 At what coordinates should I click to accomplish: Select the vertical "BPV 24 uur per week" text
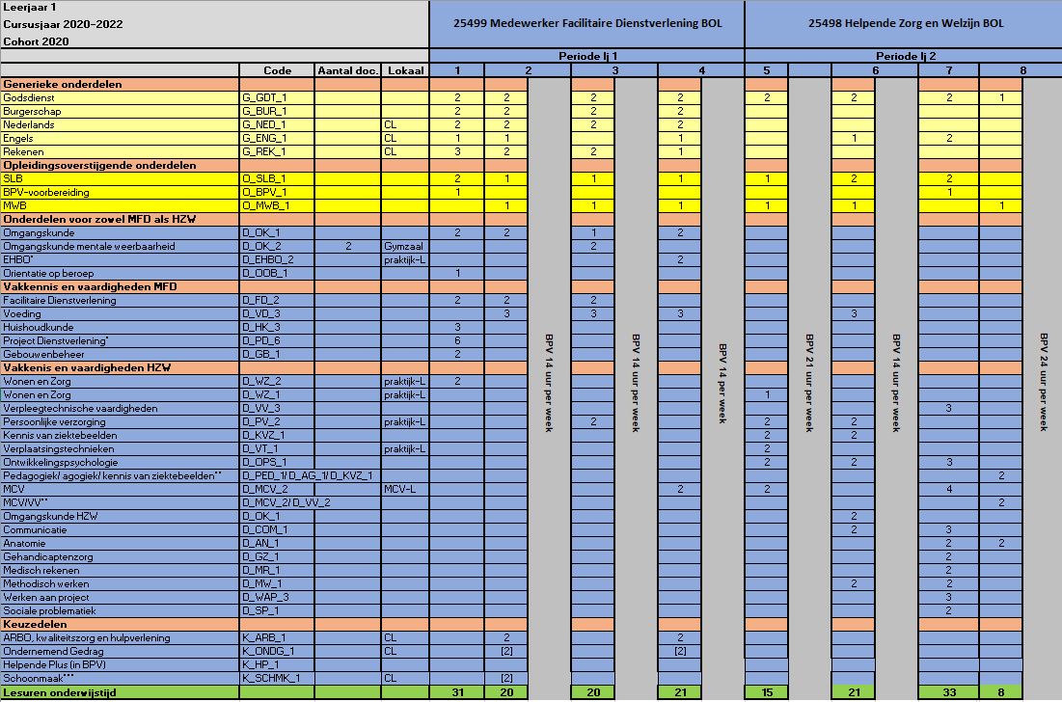pos(1044,383)
